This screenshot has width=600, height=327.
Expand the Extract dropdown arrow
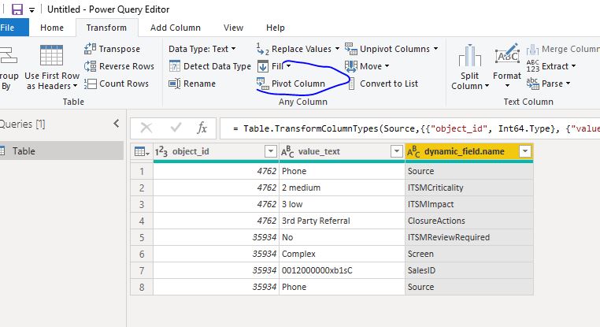[x=573, y=66]
